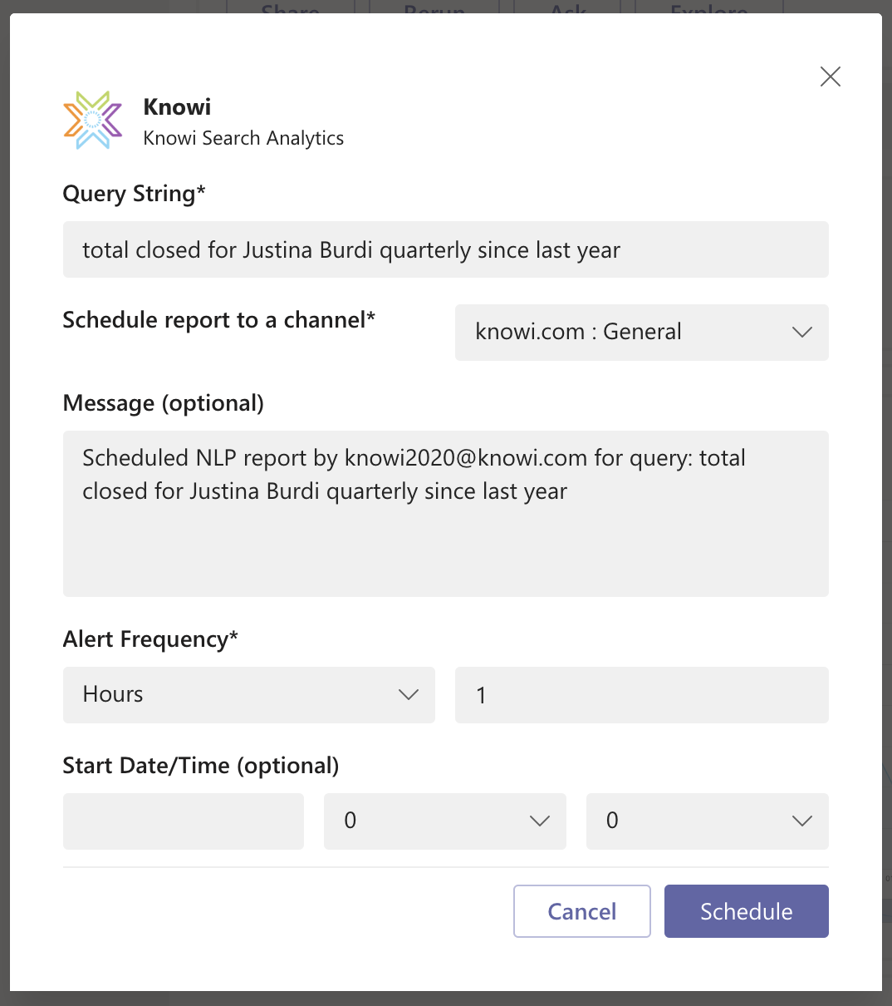The image size is (892, 1006).
Task: Click the bold Knowi app title
Action: (x=177, y=107)
